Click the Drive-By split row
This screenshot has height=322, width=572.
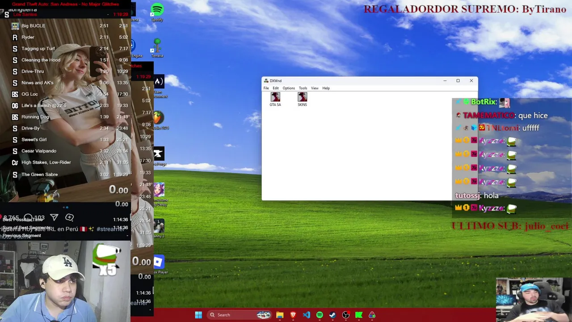pyautogui.click(x=70, y=128)
